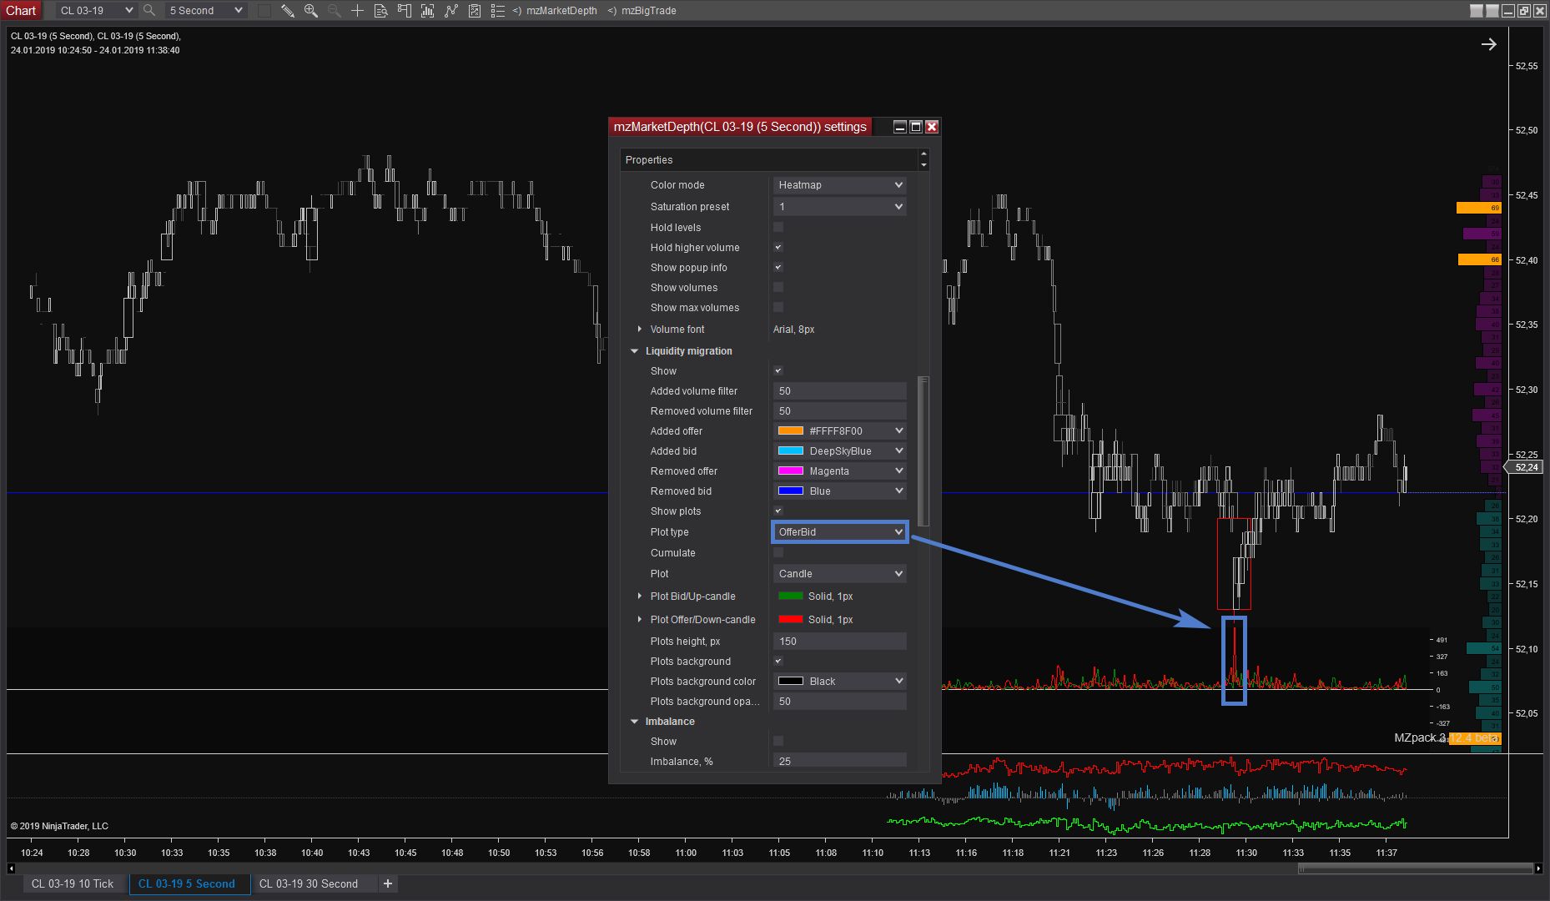This screenshot has width=1550, height=901.
Task: Open the Strategies icon in toolbar
Action: (475, 10)
